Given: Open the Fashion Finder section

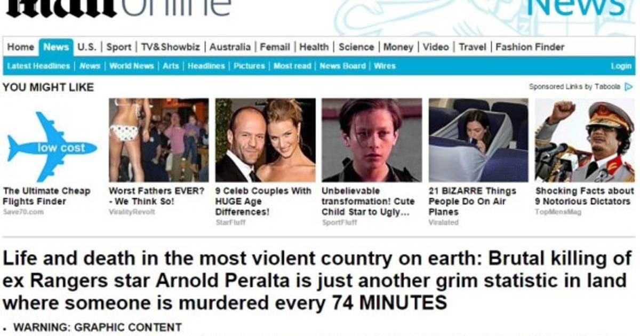Looking at the screenshot, I should tap(530, 47).
